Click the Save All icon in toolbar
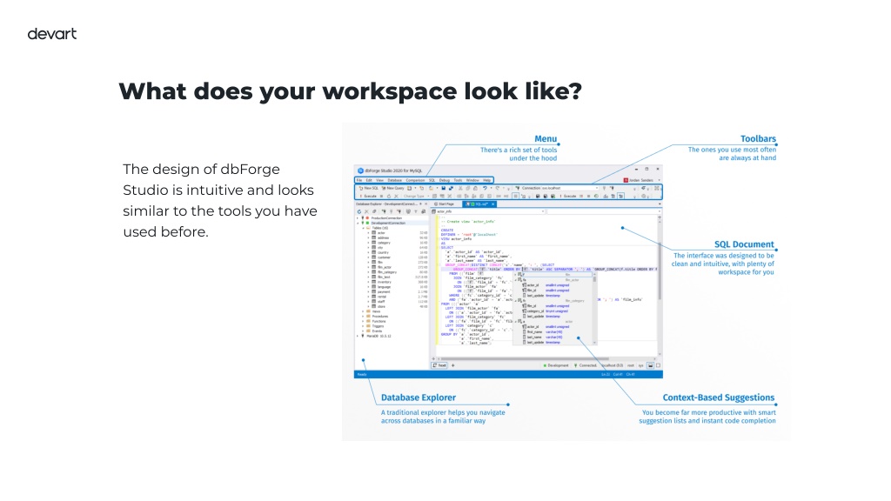The height and width of the screenshot is (501, 891). tap(451, 188)
